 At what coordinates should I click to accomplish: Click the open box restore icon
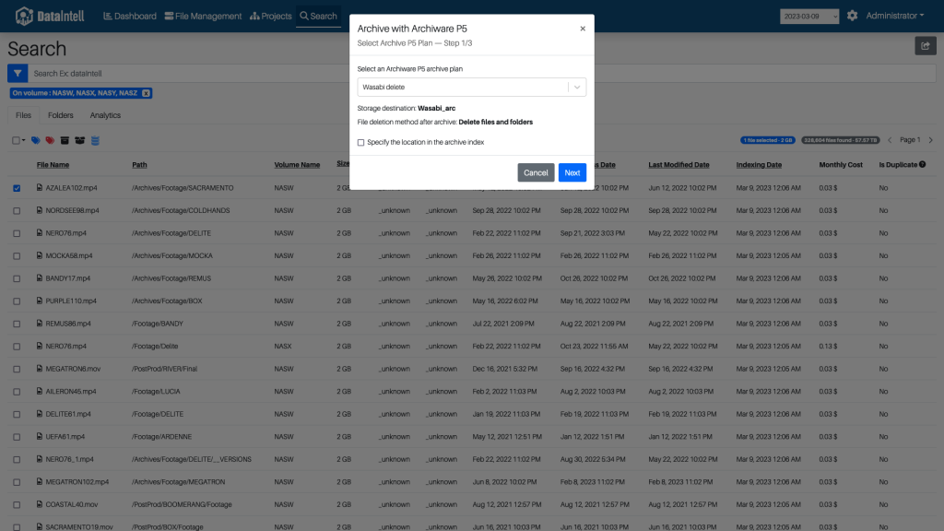(x=79, y=140)
